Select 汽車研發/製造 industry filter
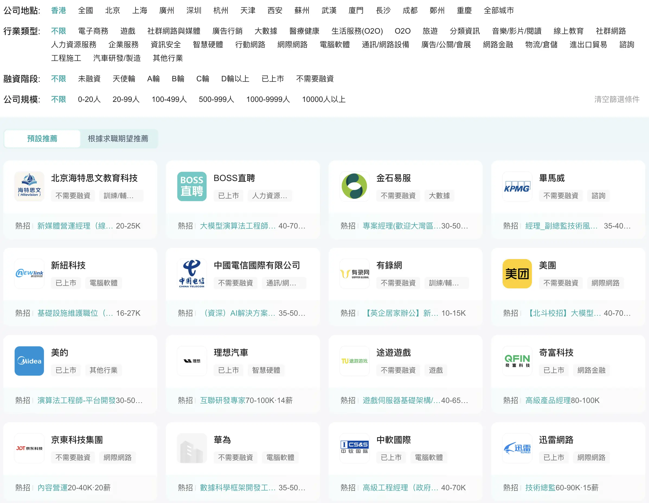The width and height of the screenshot is (649, 503). click(x=117, y=58)
